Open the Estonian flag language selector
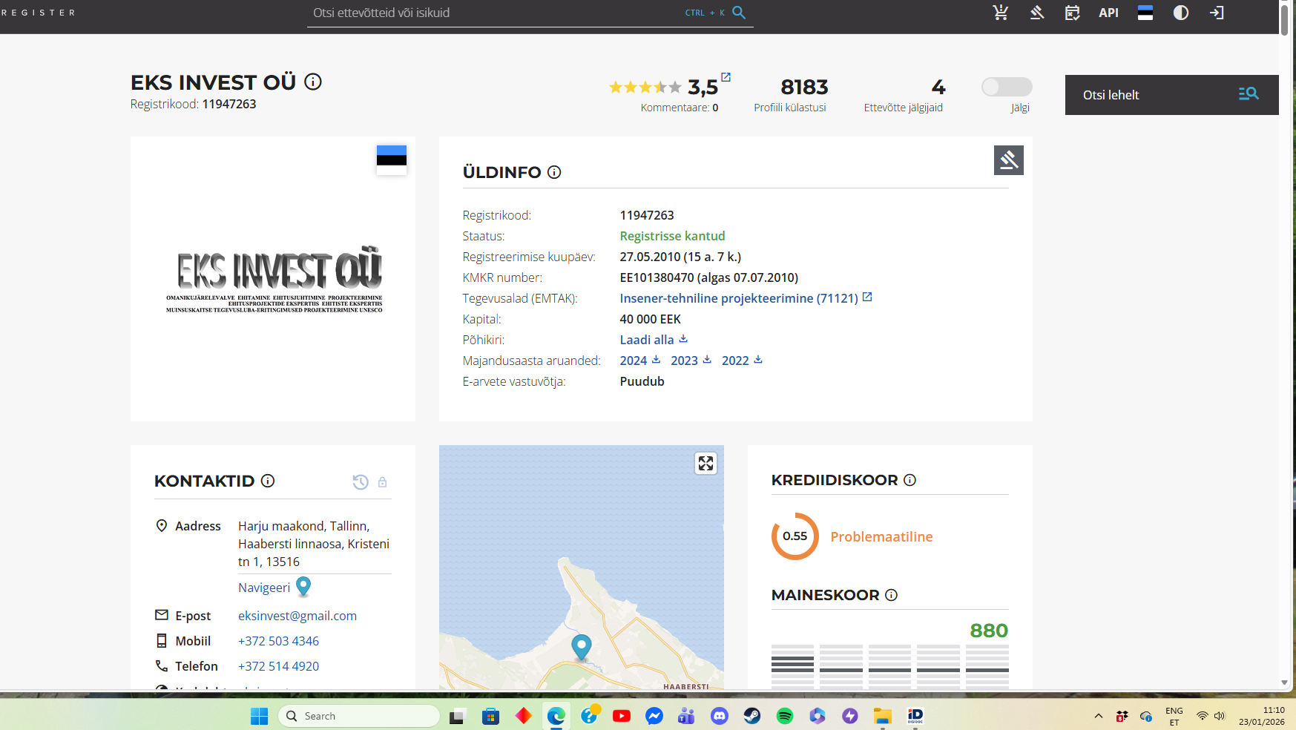This screenshot has width=1296, height=730. [x=1145, y=13]
